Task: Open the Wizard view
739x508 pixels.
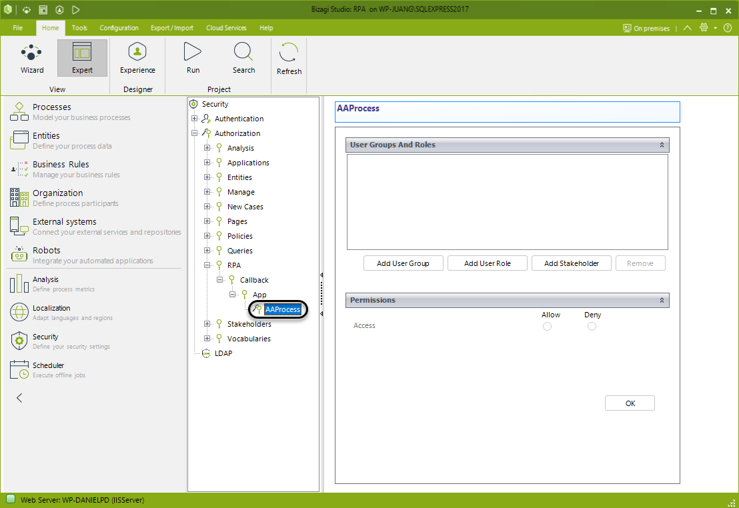Action: tap(31, 58)
